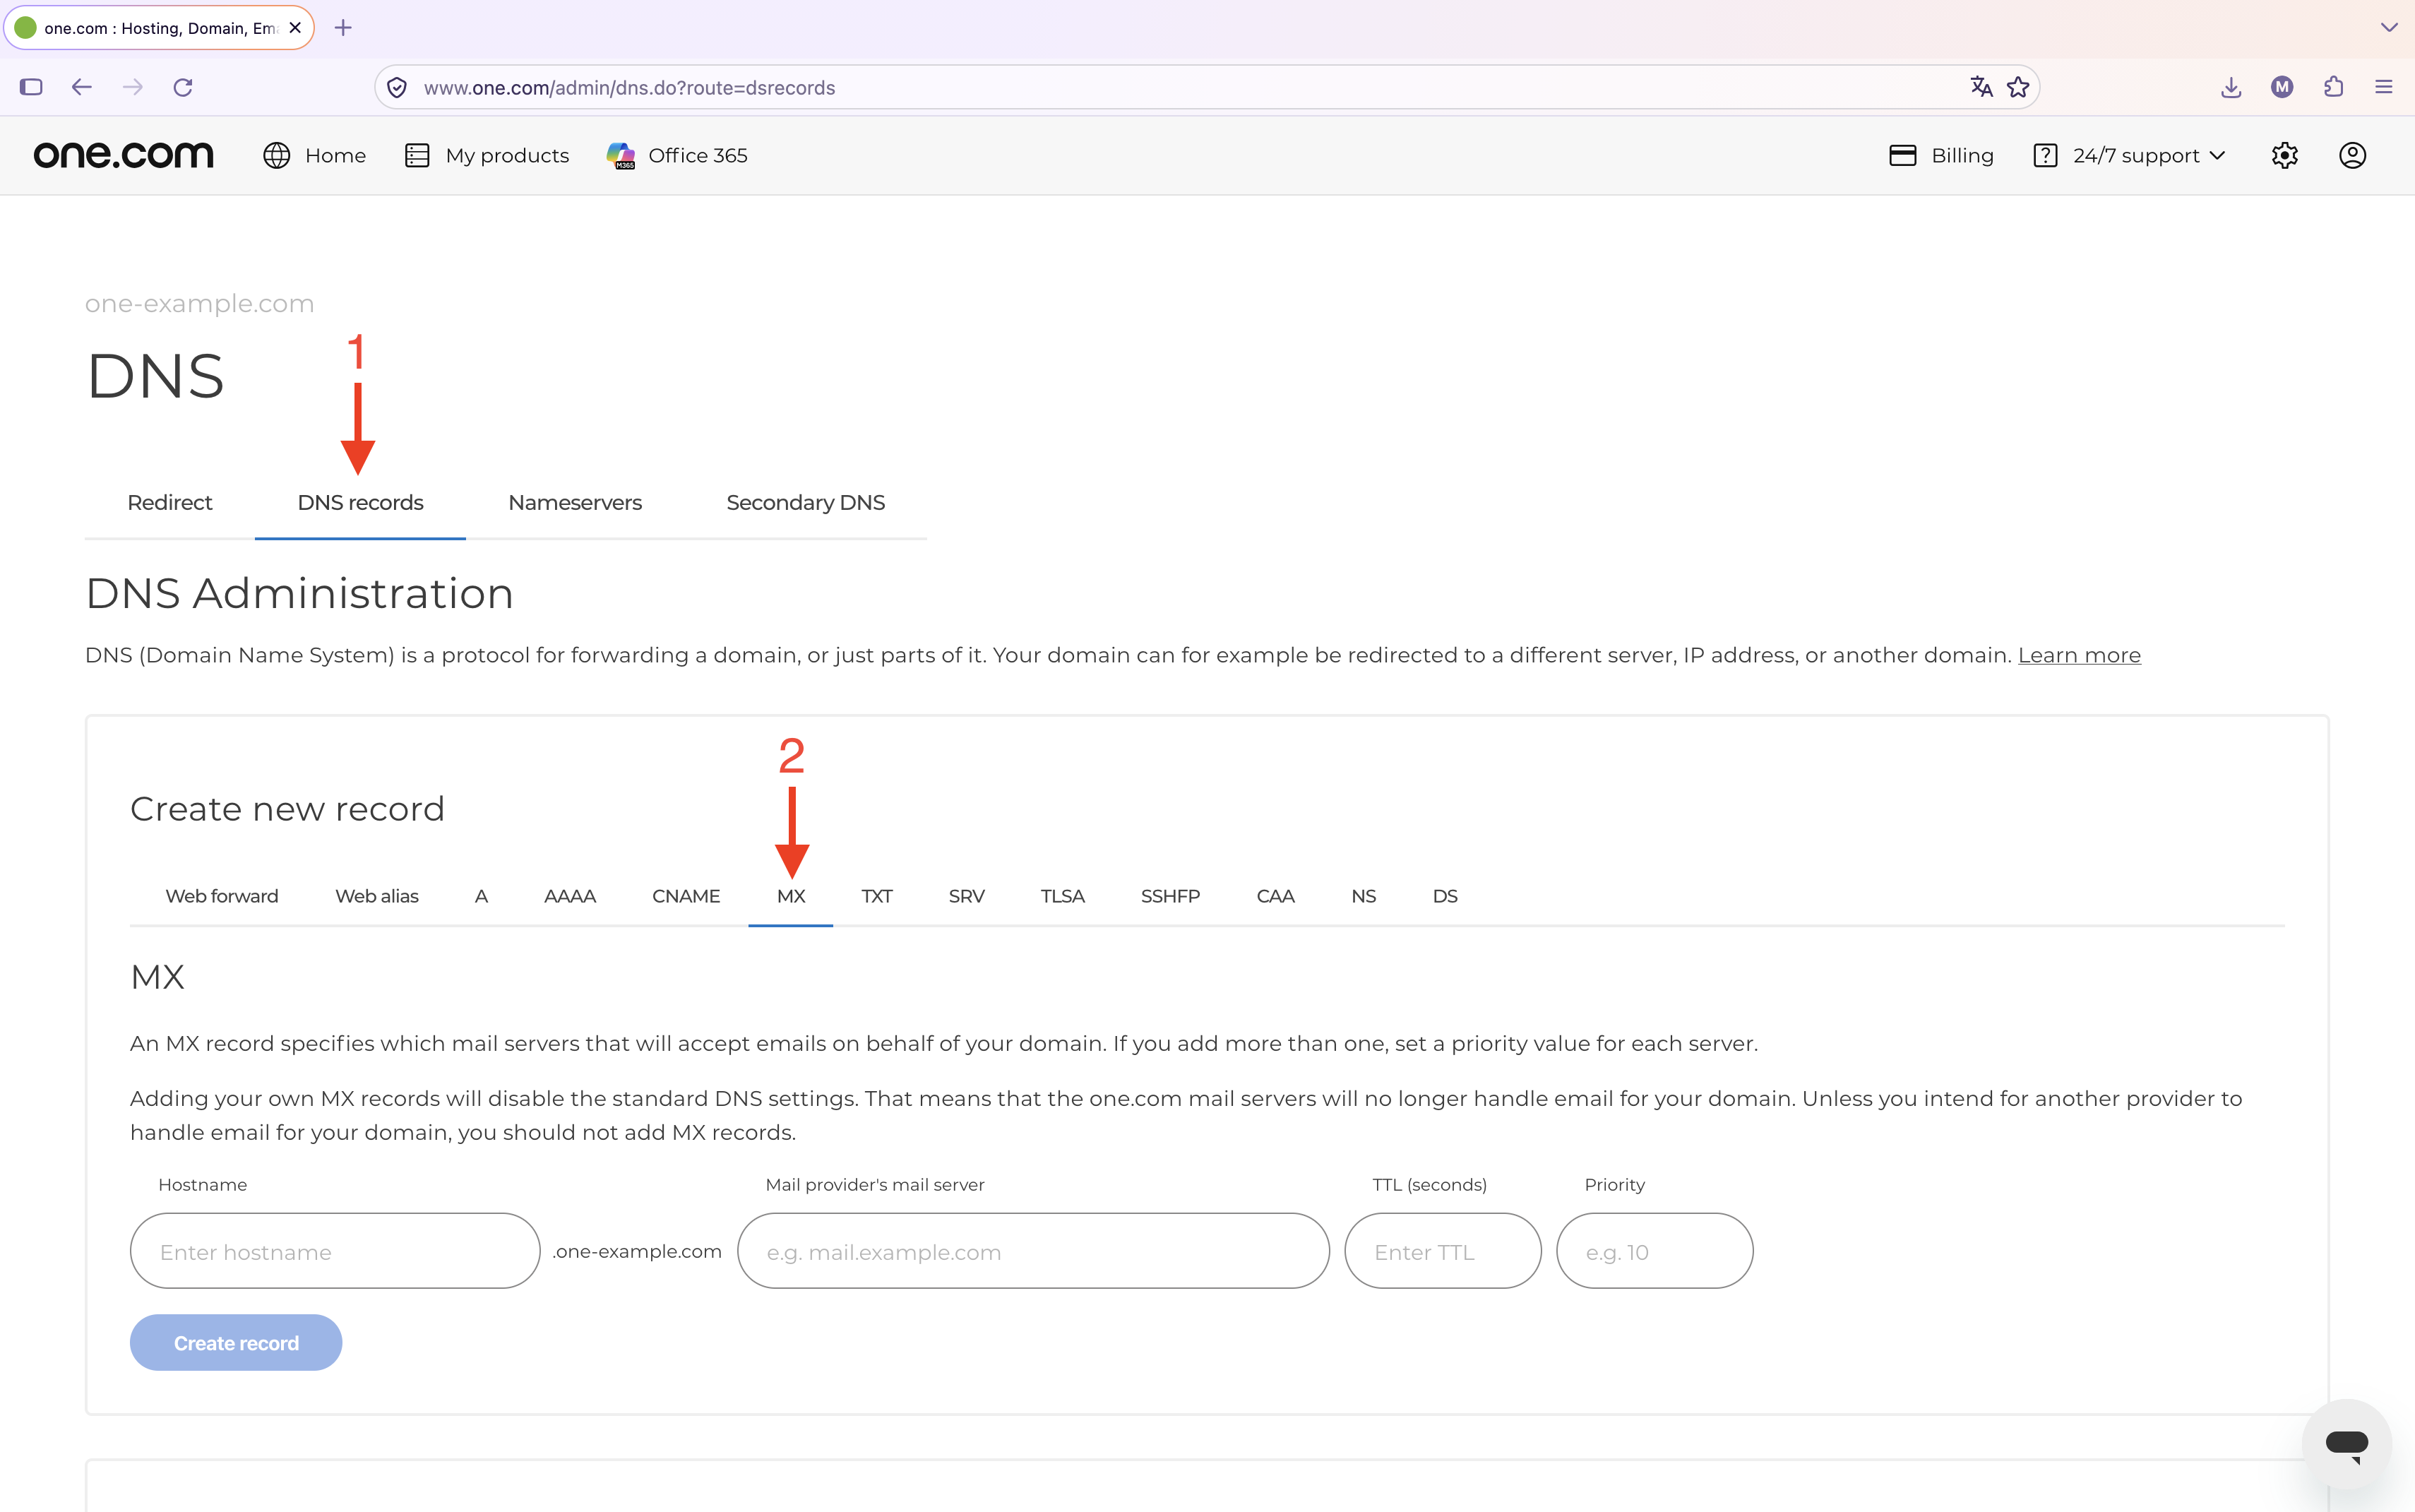Select the DS record type
Screen dimensions: 2415x1512
click(1444, 896)
